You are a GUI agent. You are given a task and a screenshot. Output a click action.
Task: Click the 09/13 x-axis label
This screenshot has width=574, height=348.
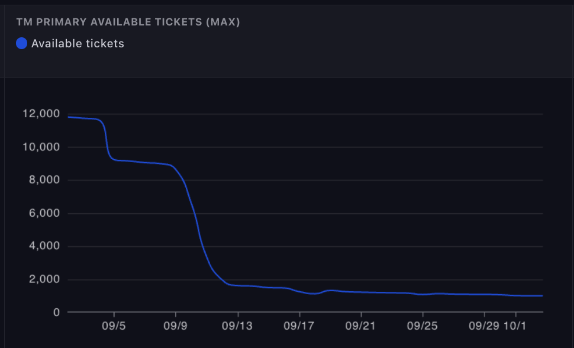click(x=238, y=326)
